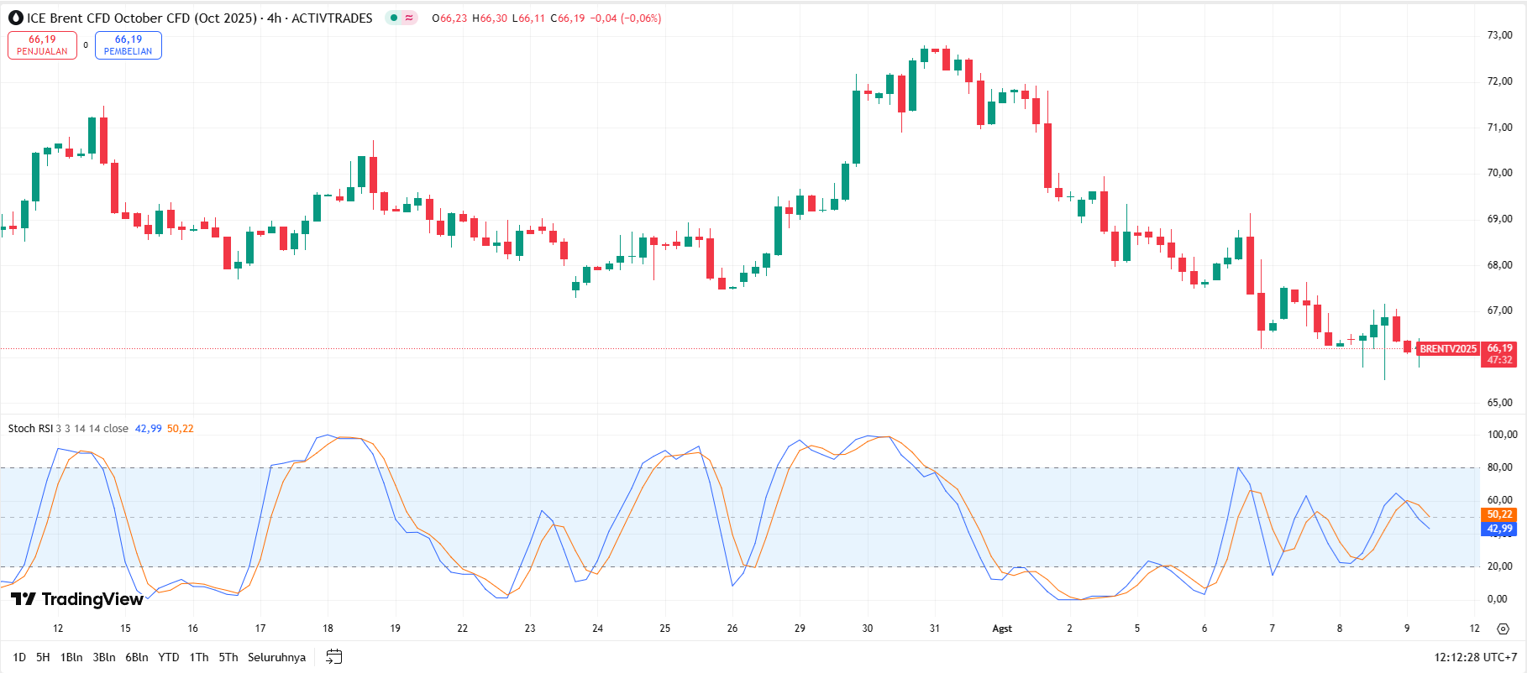Viewport: 1527px width, 673px height.
Task: Open chart settings hexagon icon
Action: 1503,629
